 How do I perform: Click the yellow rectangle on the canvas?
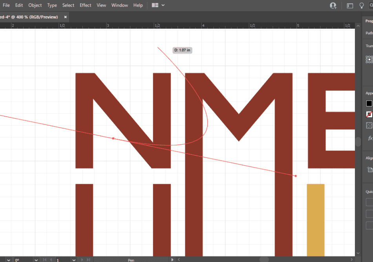[316, 220]
